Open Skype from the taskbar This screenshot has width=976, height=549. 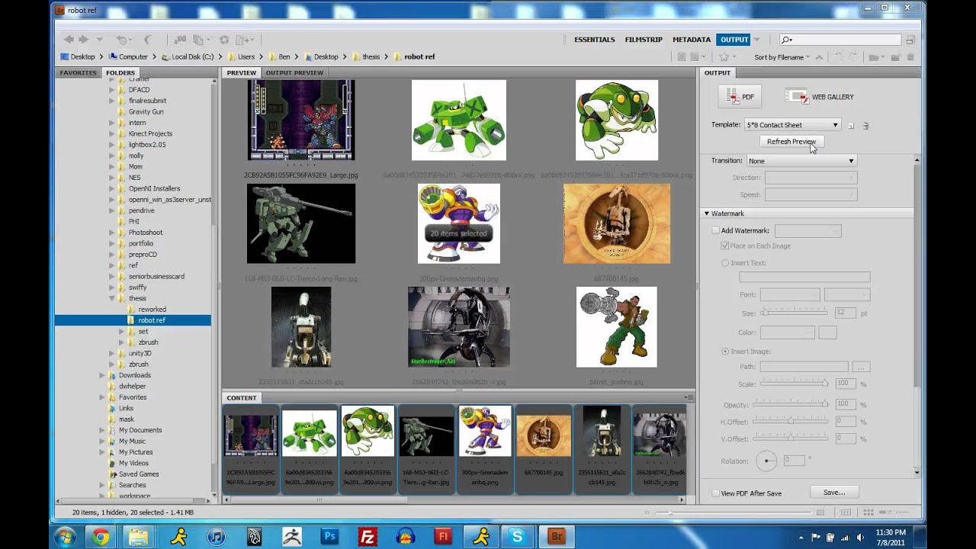pyautogui.click(x=518, y=537)
